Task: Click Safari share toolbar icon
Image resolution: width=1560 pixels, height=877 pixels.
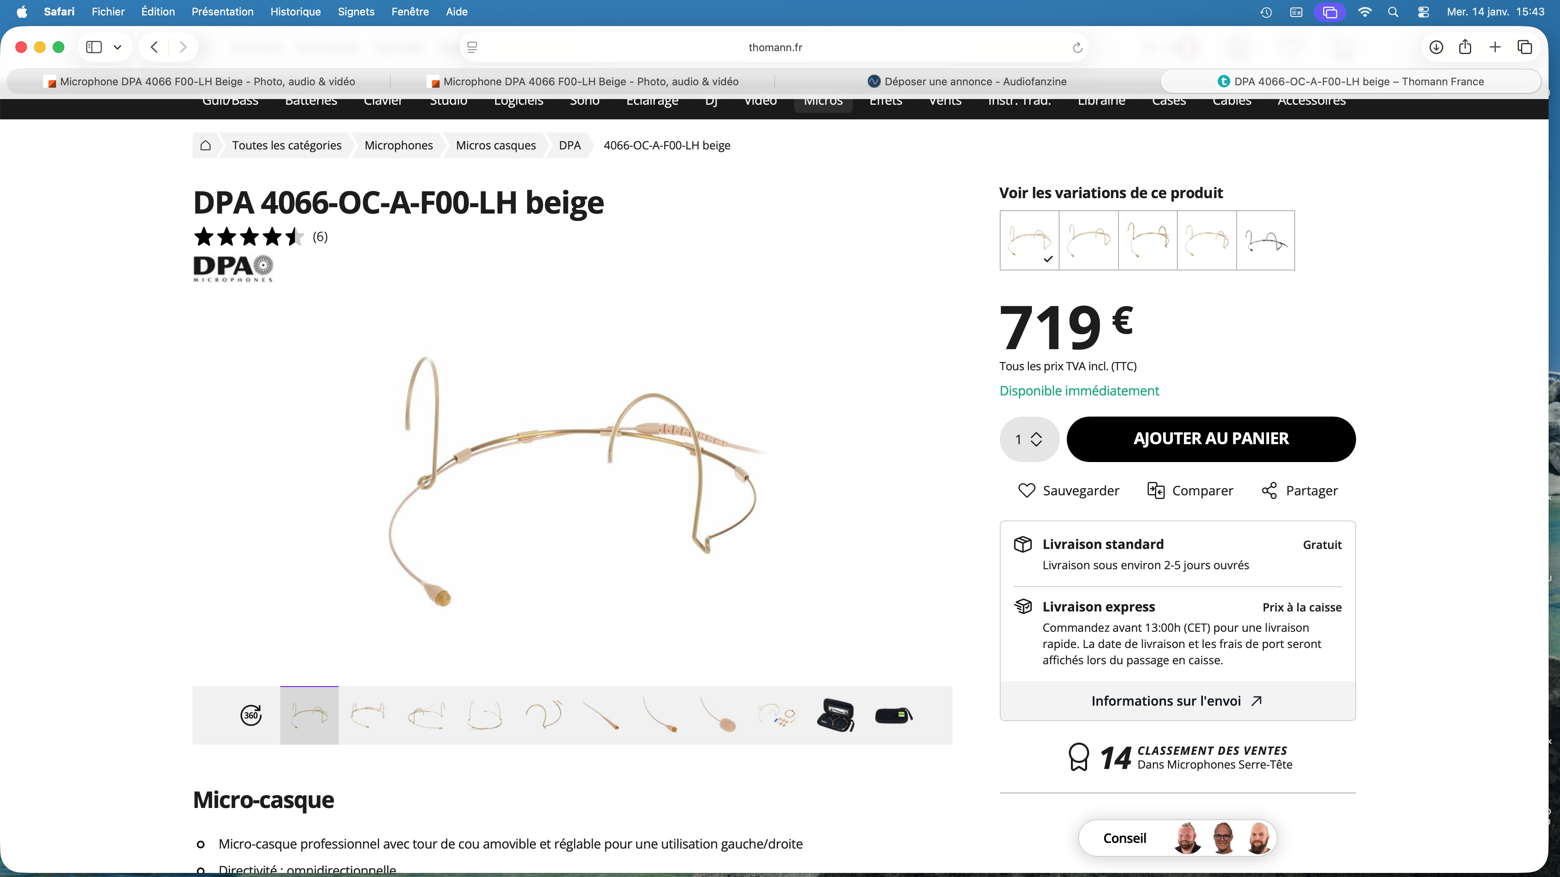Action: (x=1465, y=47)
